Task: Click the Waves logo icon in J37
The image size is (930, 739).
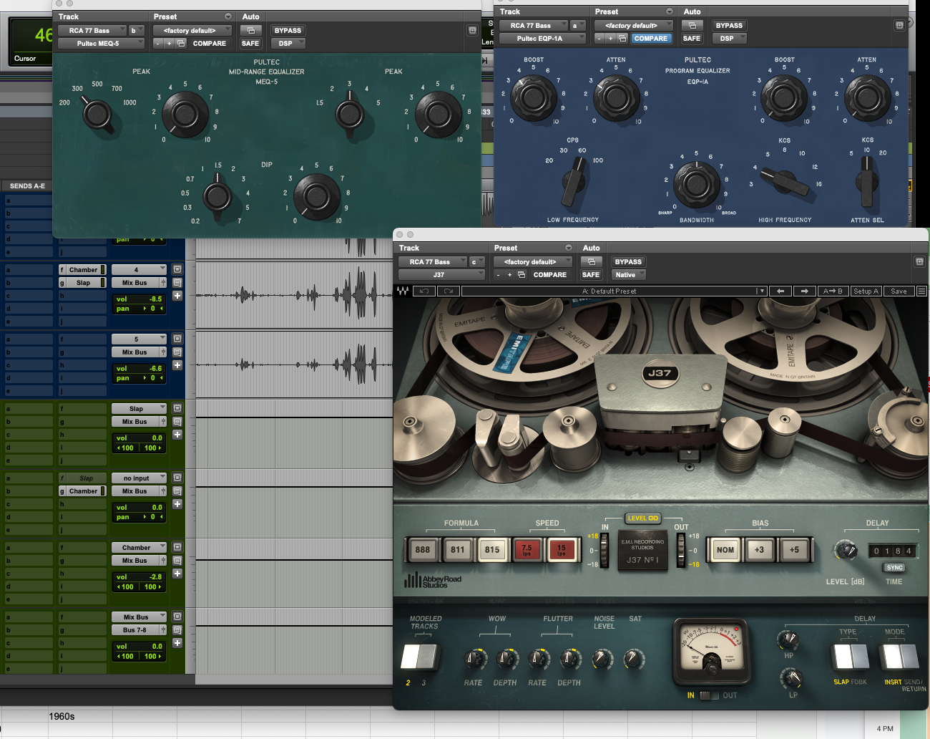Action: [403, 291]
